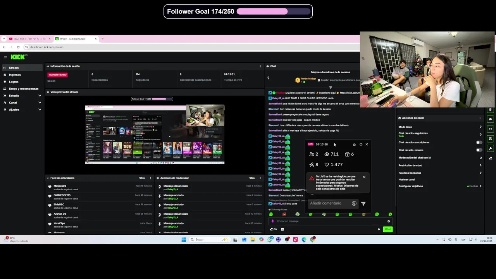Click Hostear canal
Image resolution: width=496 pixels, height=279 pixels.
click(x=406, y=179)
